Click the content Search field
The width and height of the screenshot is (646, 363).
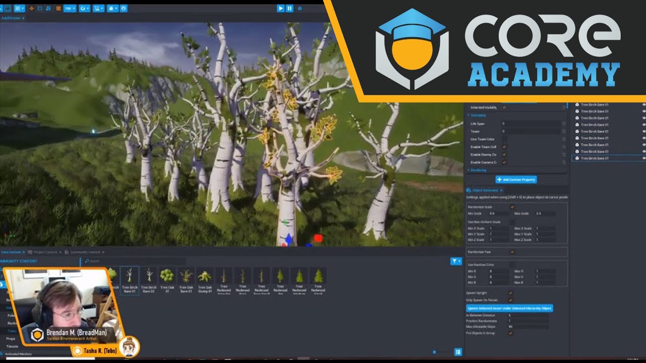tap(134, 261)
